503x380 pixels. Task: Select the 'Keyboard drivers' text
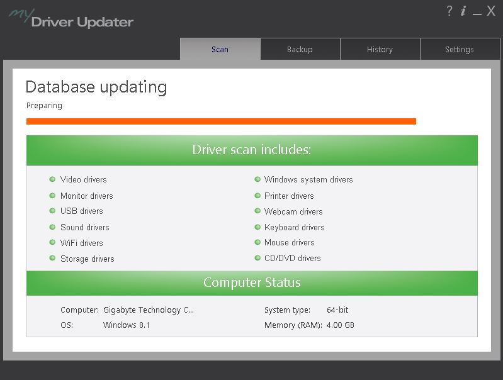[x=295, y=227]
